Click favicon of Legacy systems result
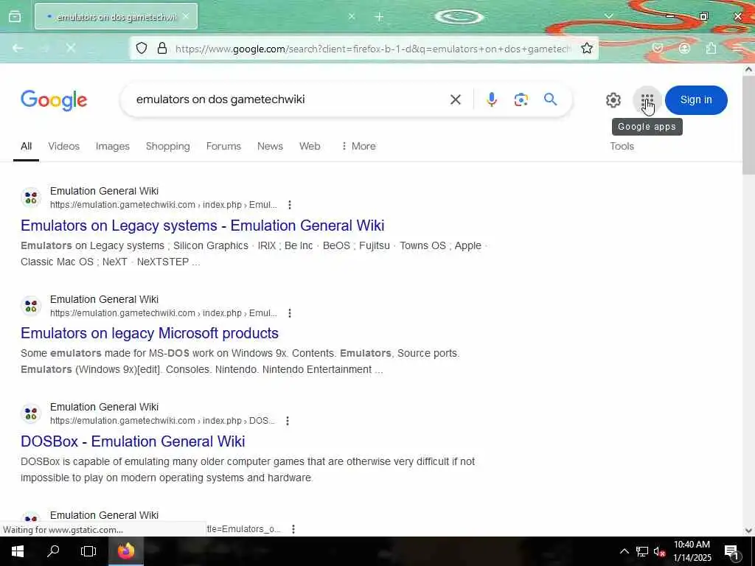The height and width of the screenshot is (566, 755). tap(31, 198)
